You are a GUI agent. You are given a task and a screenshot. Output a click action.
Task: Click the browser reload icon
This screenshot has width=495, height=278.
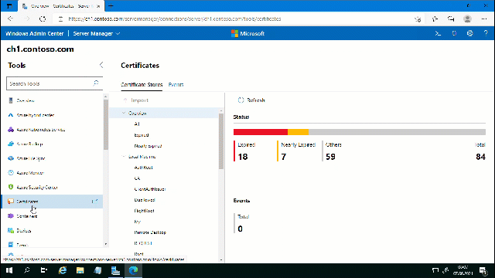(43, 19)
